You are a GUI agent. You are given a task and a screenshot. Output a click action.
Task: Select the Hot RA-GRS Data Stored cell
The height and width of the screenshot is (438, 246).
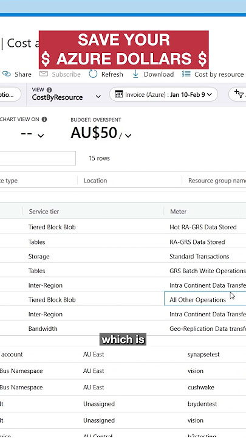click(x=203, y=227)
